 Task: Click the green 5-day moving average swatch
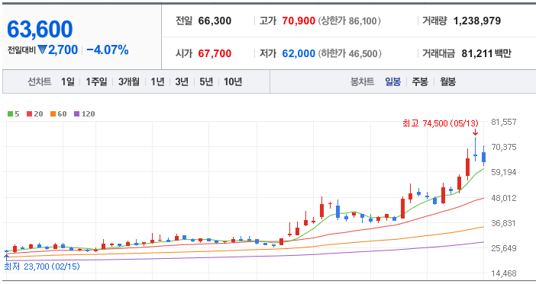(x=10, y=114)
